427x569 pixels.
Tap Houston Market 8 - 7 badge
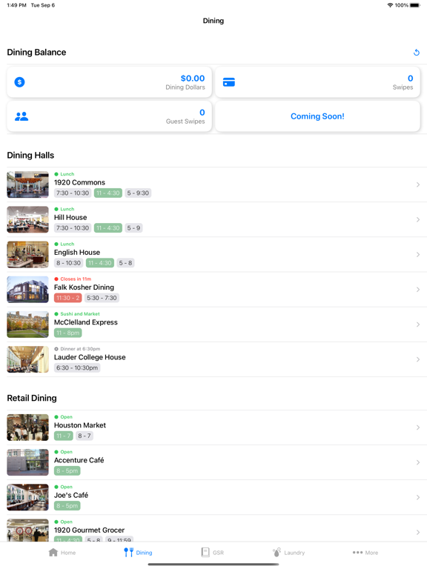tap(85, 436)
